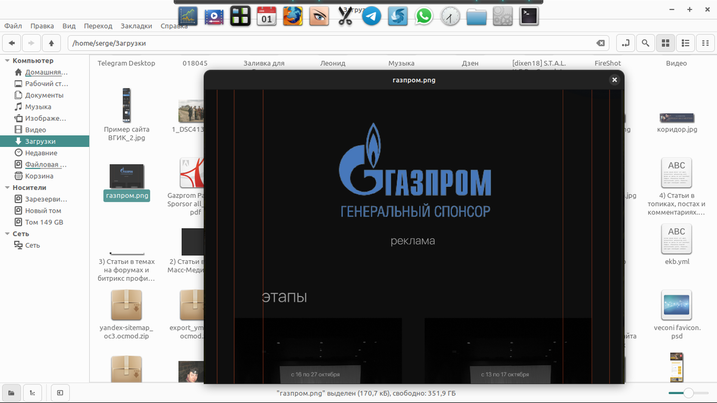The height and width of the screenshot is (403, 717).
Task: Go forward with the right arrow button
Action: 31,43
